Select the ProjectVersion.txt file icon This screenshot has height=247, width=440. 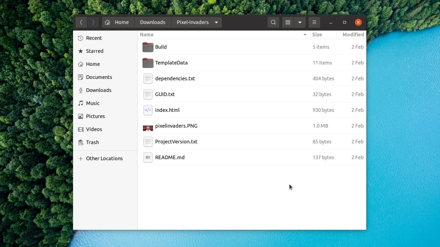(x=148, y=142)
